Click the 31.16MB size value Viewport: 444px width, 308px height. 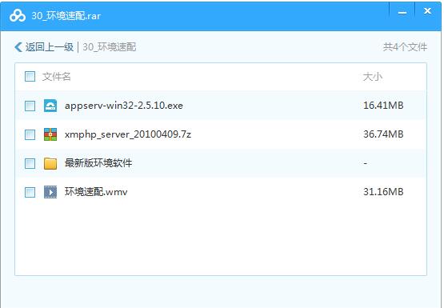[x=383, y=192]
